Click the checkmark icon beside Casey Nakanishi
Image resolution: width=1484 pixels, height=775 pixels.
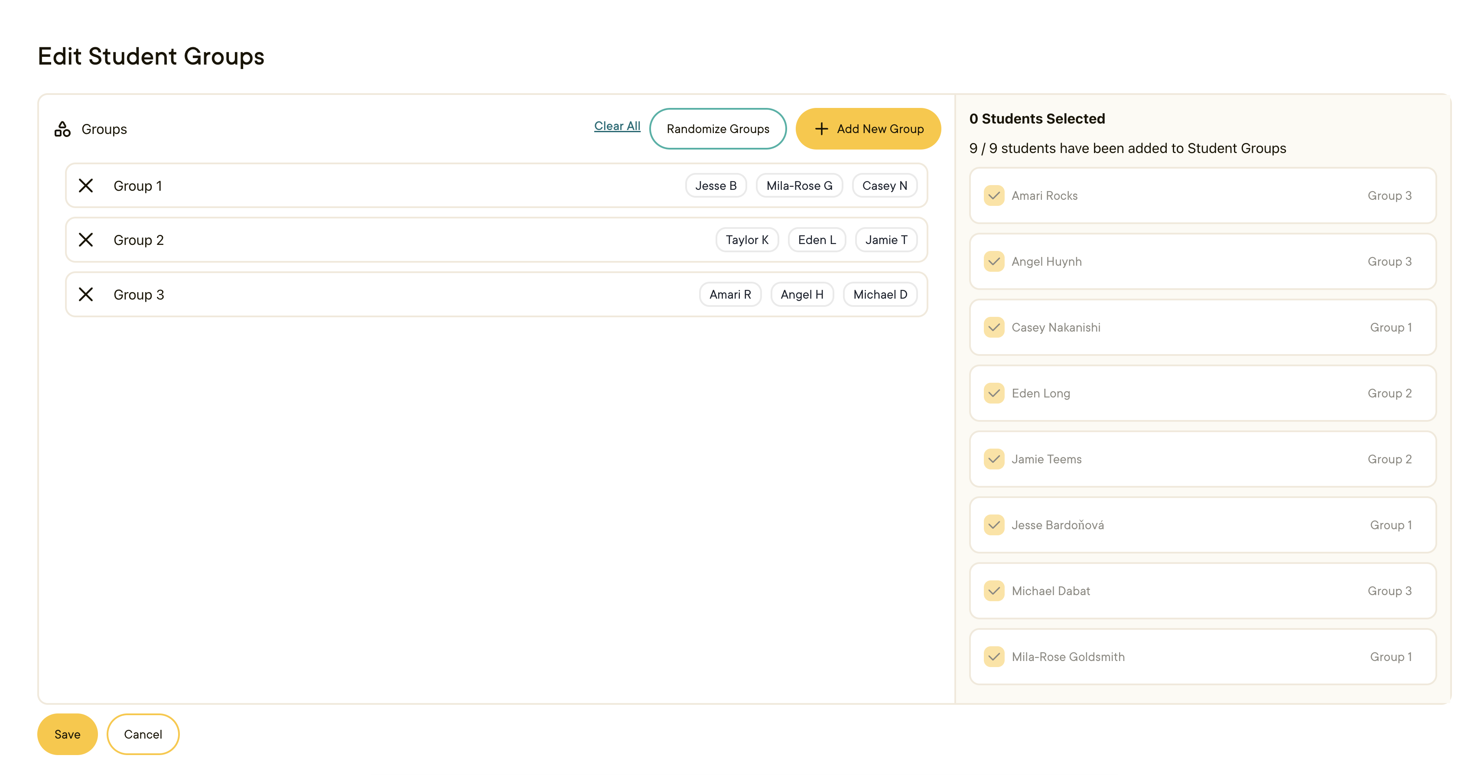click(994, 327)
